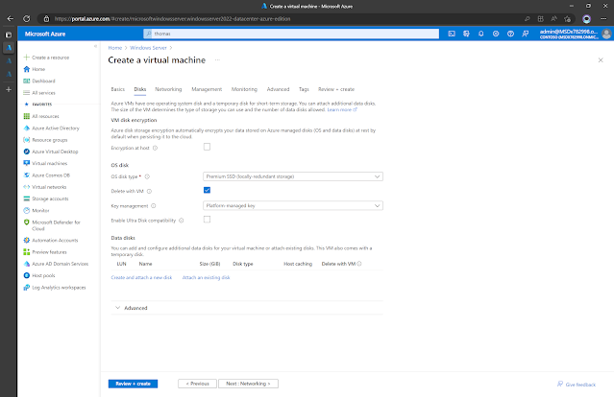The image size is (614, 397).
Task: Open the portal Settings gear
Action: point(496,34)
